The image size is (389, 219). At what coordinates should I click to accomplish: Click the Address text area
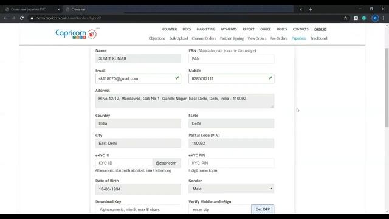tap(185, 101)
